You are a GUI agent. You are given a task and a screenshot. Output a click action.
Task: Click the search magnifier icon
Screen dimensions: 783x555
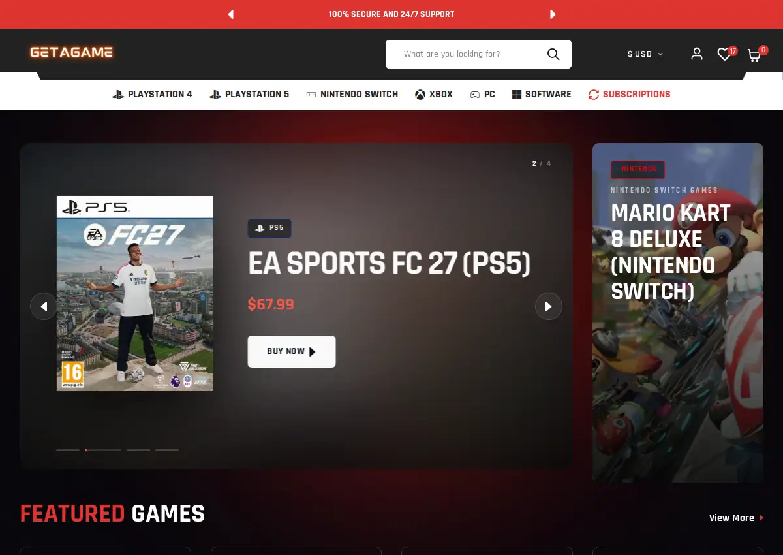pos(553,54)
